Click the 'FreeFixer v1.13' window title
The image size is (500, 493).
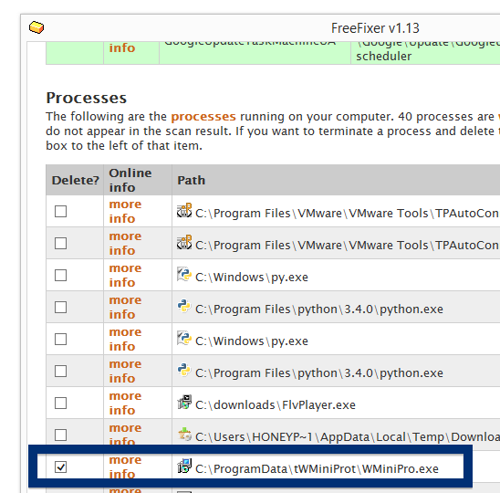[x=375, y=28]
